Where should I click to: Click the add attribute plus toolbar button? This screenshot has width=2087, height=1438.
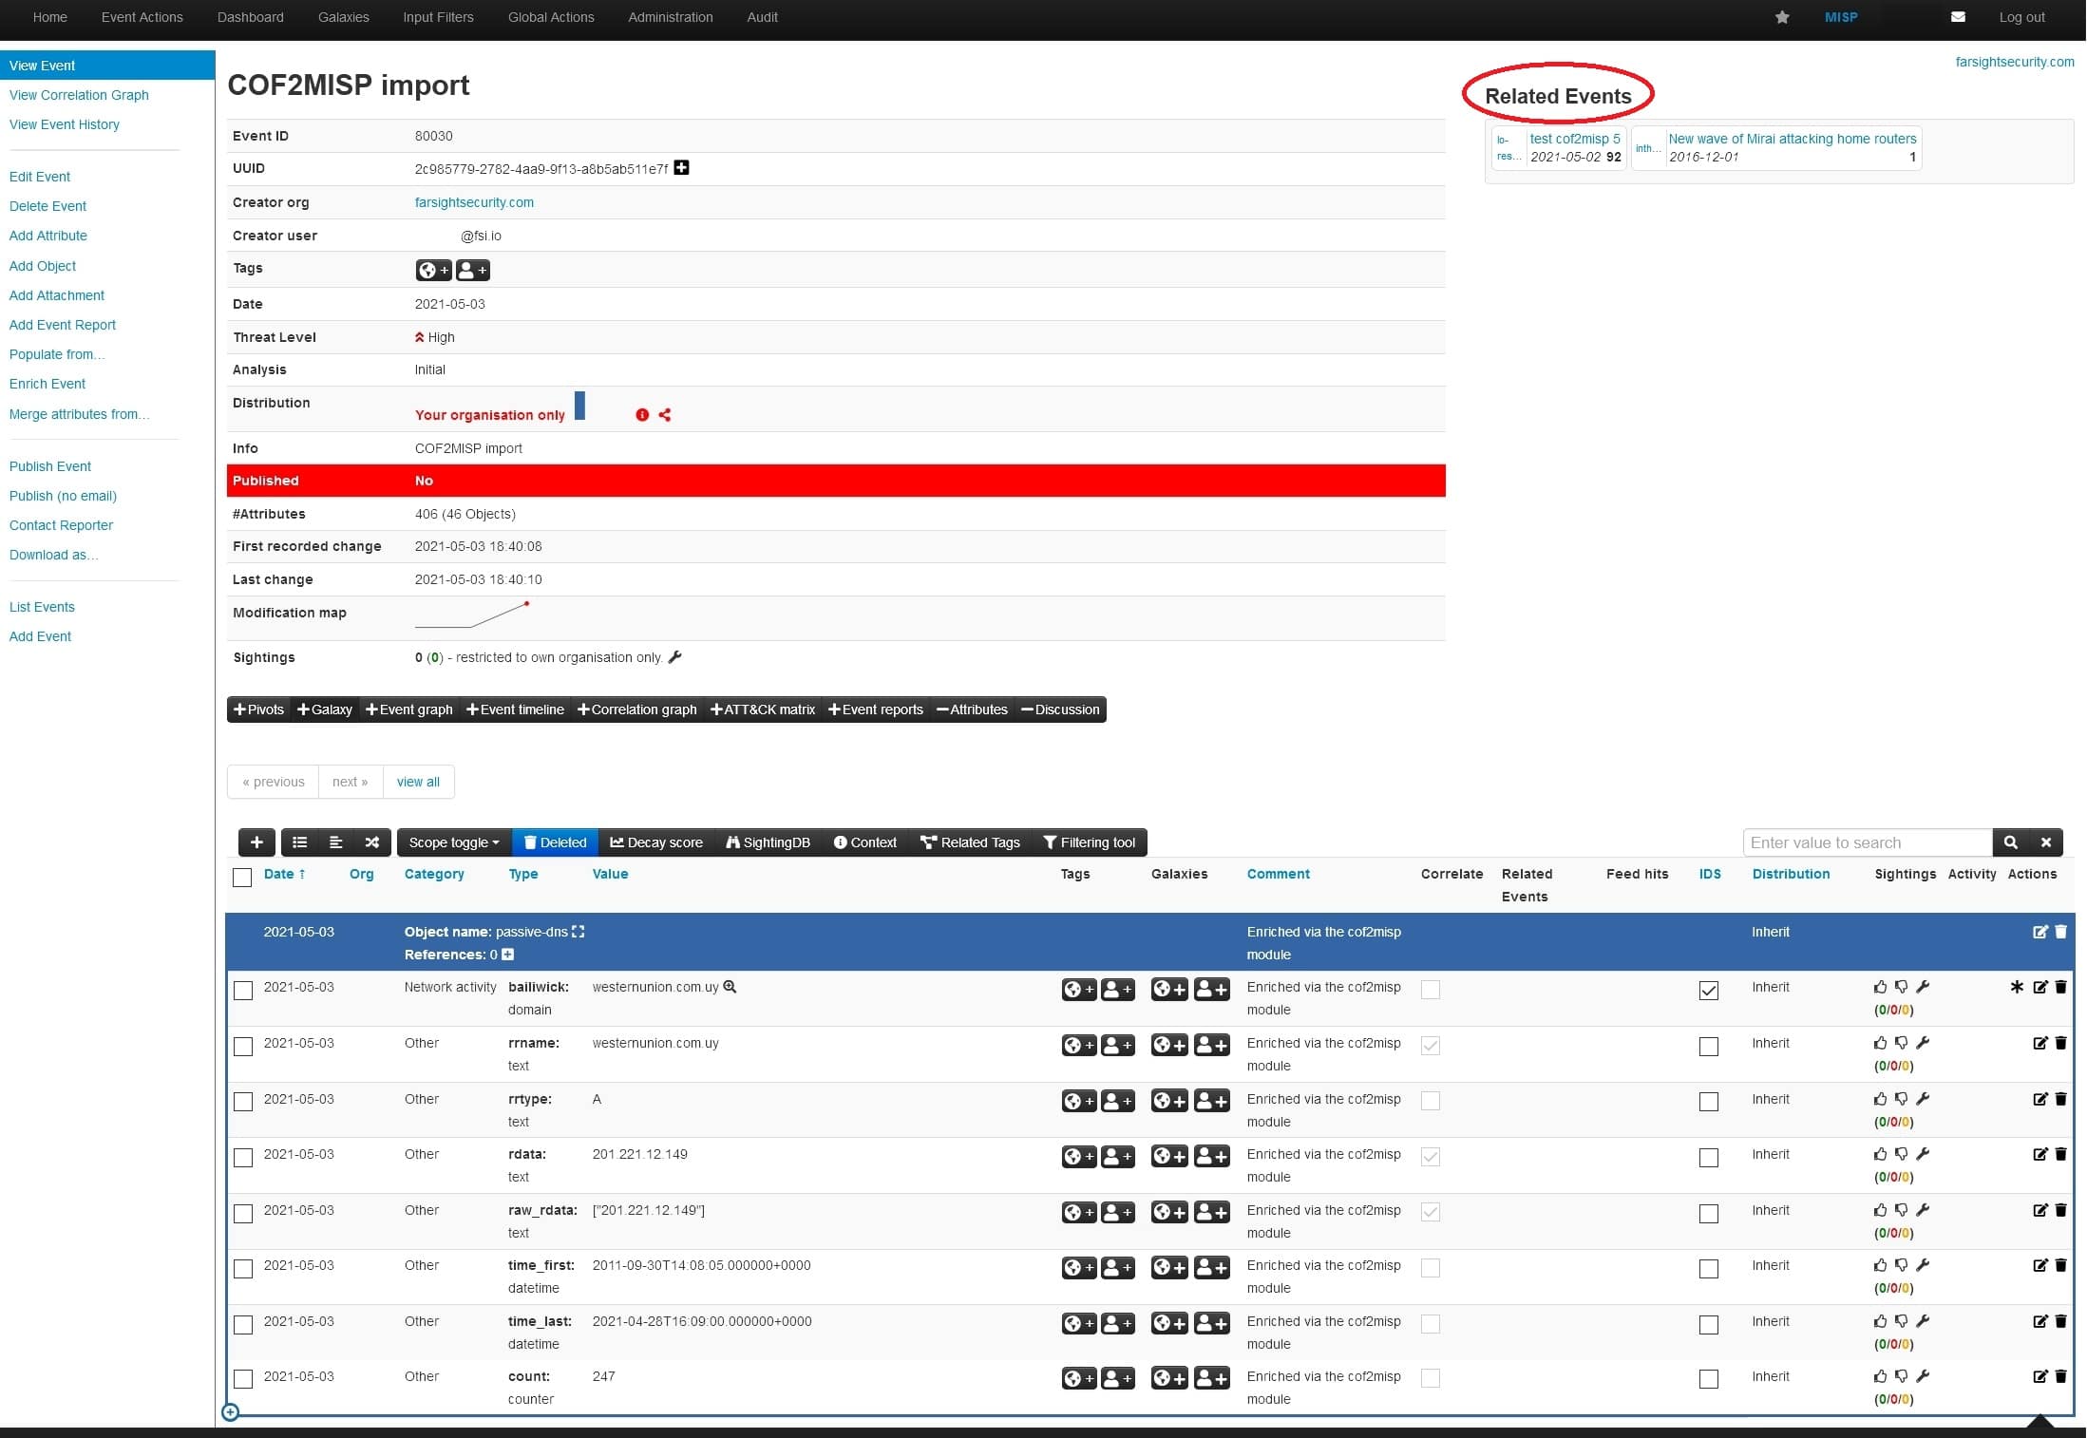(x=256, y=842)
